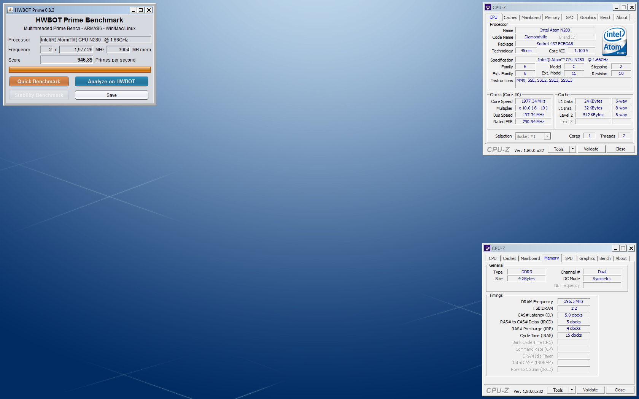The height and width of the screenshot is (399, 639).
Task: Click the Save button in HWBOT Prime
Action: pyautogui.click(x=111, y=95)
